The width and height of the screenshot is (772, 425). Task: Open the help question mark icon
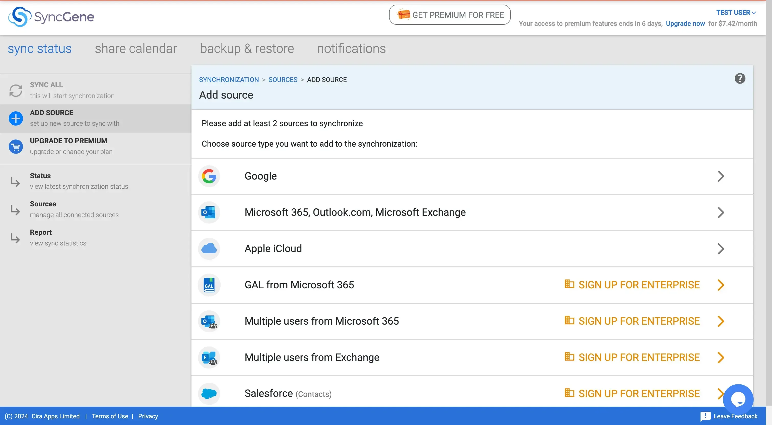point(740,78)
